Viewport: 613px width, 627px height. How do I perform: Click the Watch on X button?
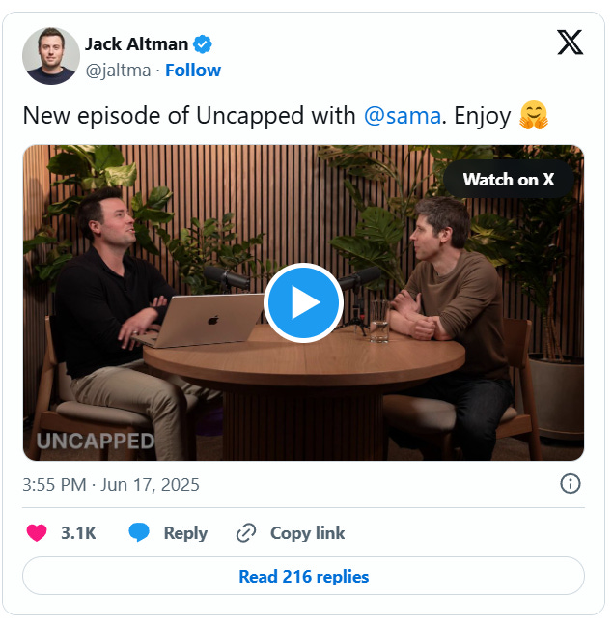click(x=509, y=179)
